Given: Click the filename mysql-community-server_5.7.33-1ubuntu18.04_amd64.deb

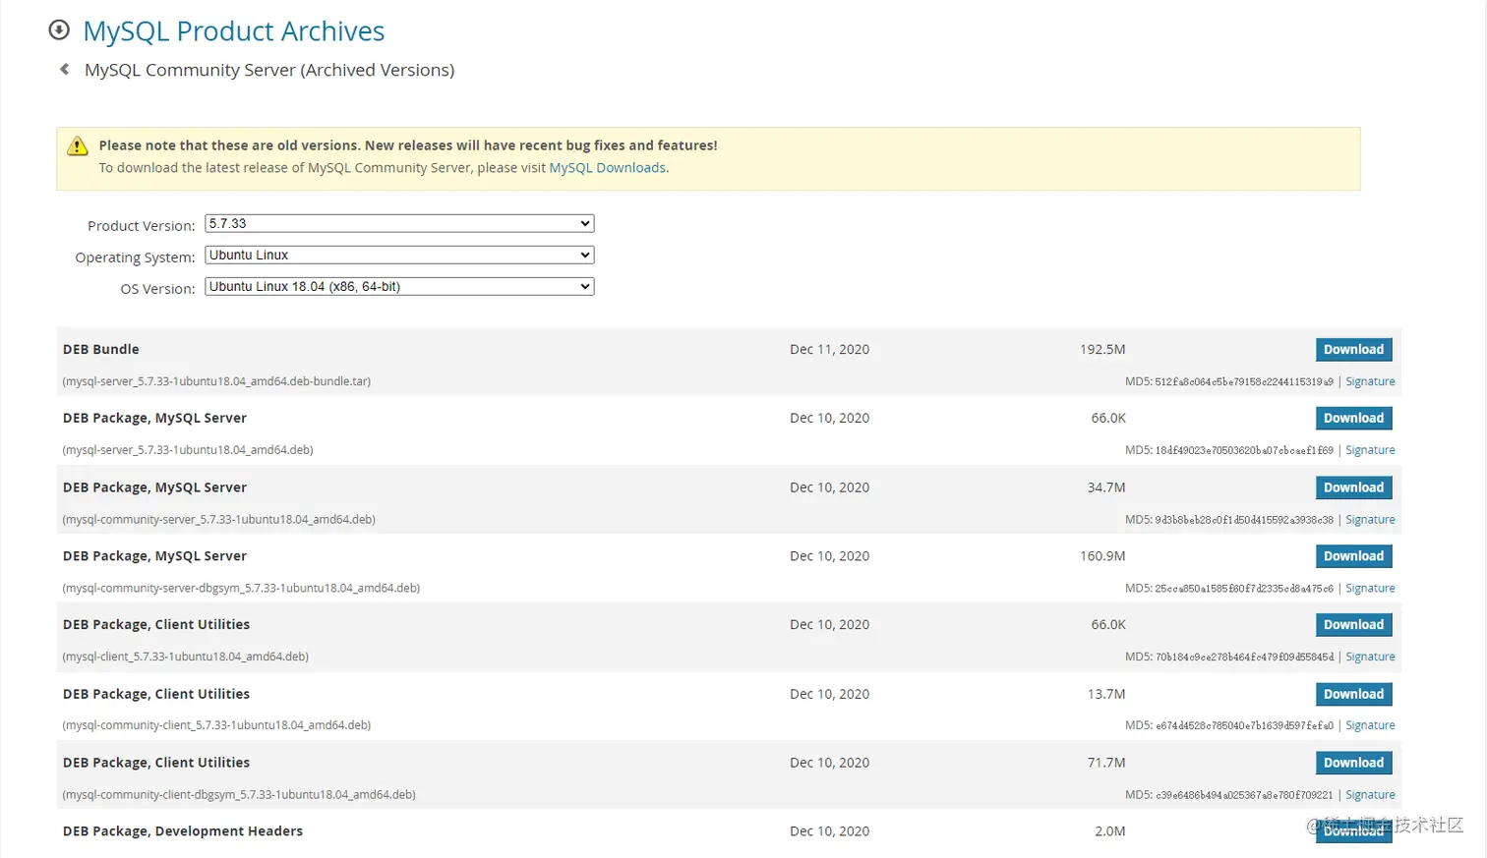Looking at the screenshot, I should 218,520.
